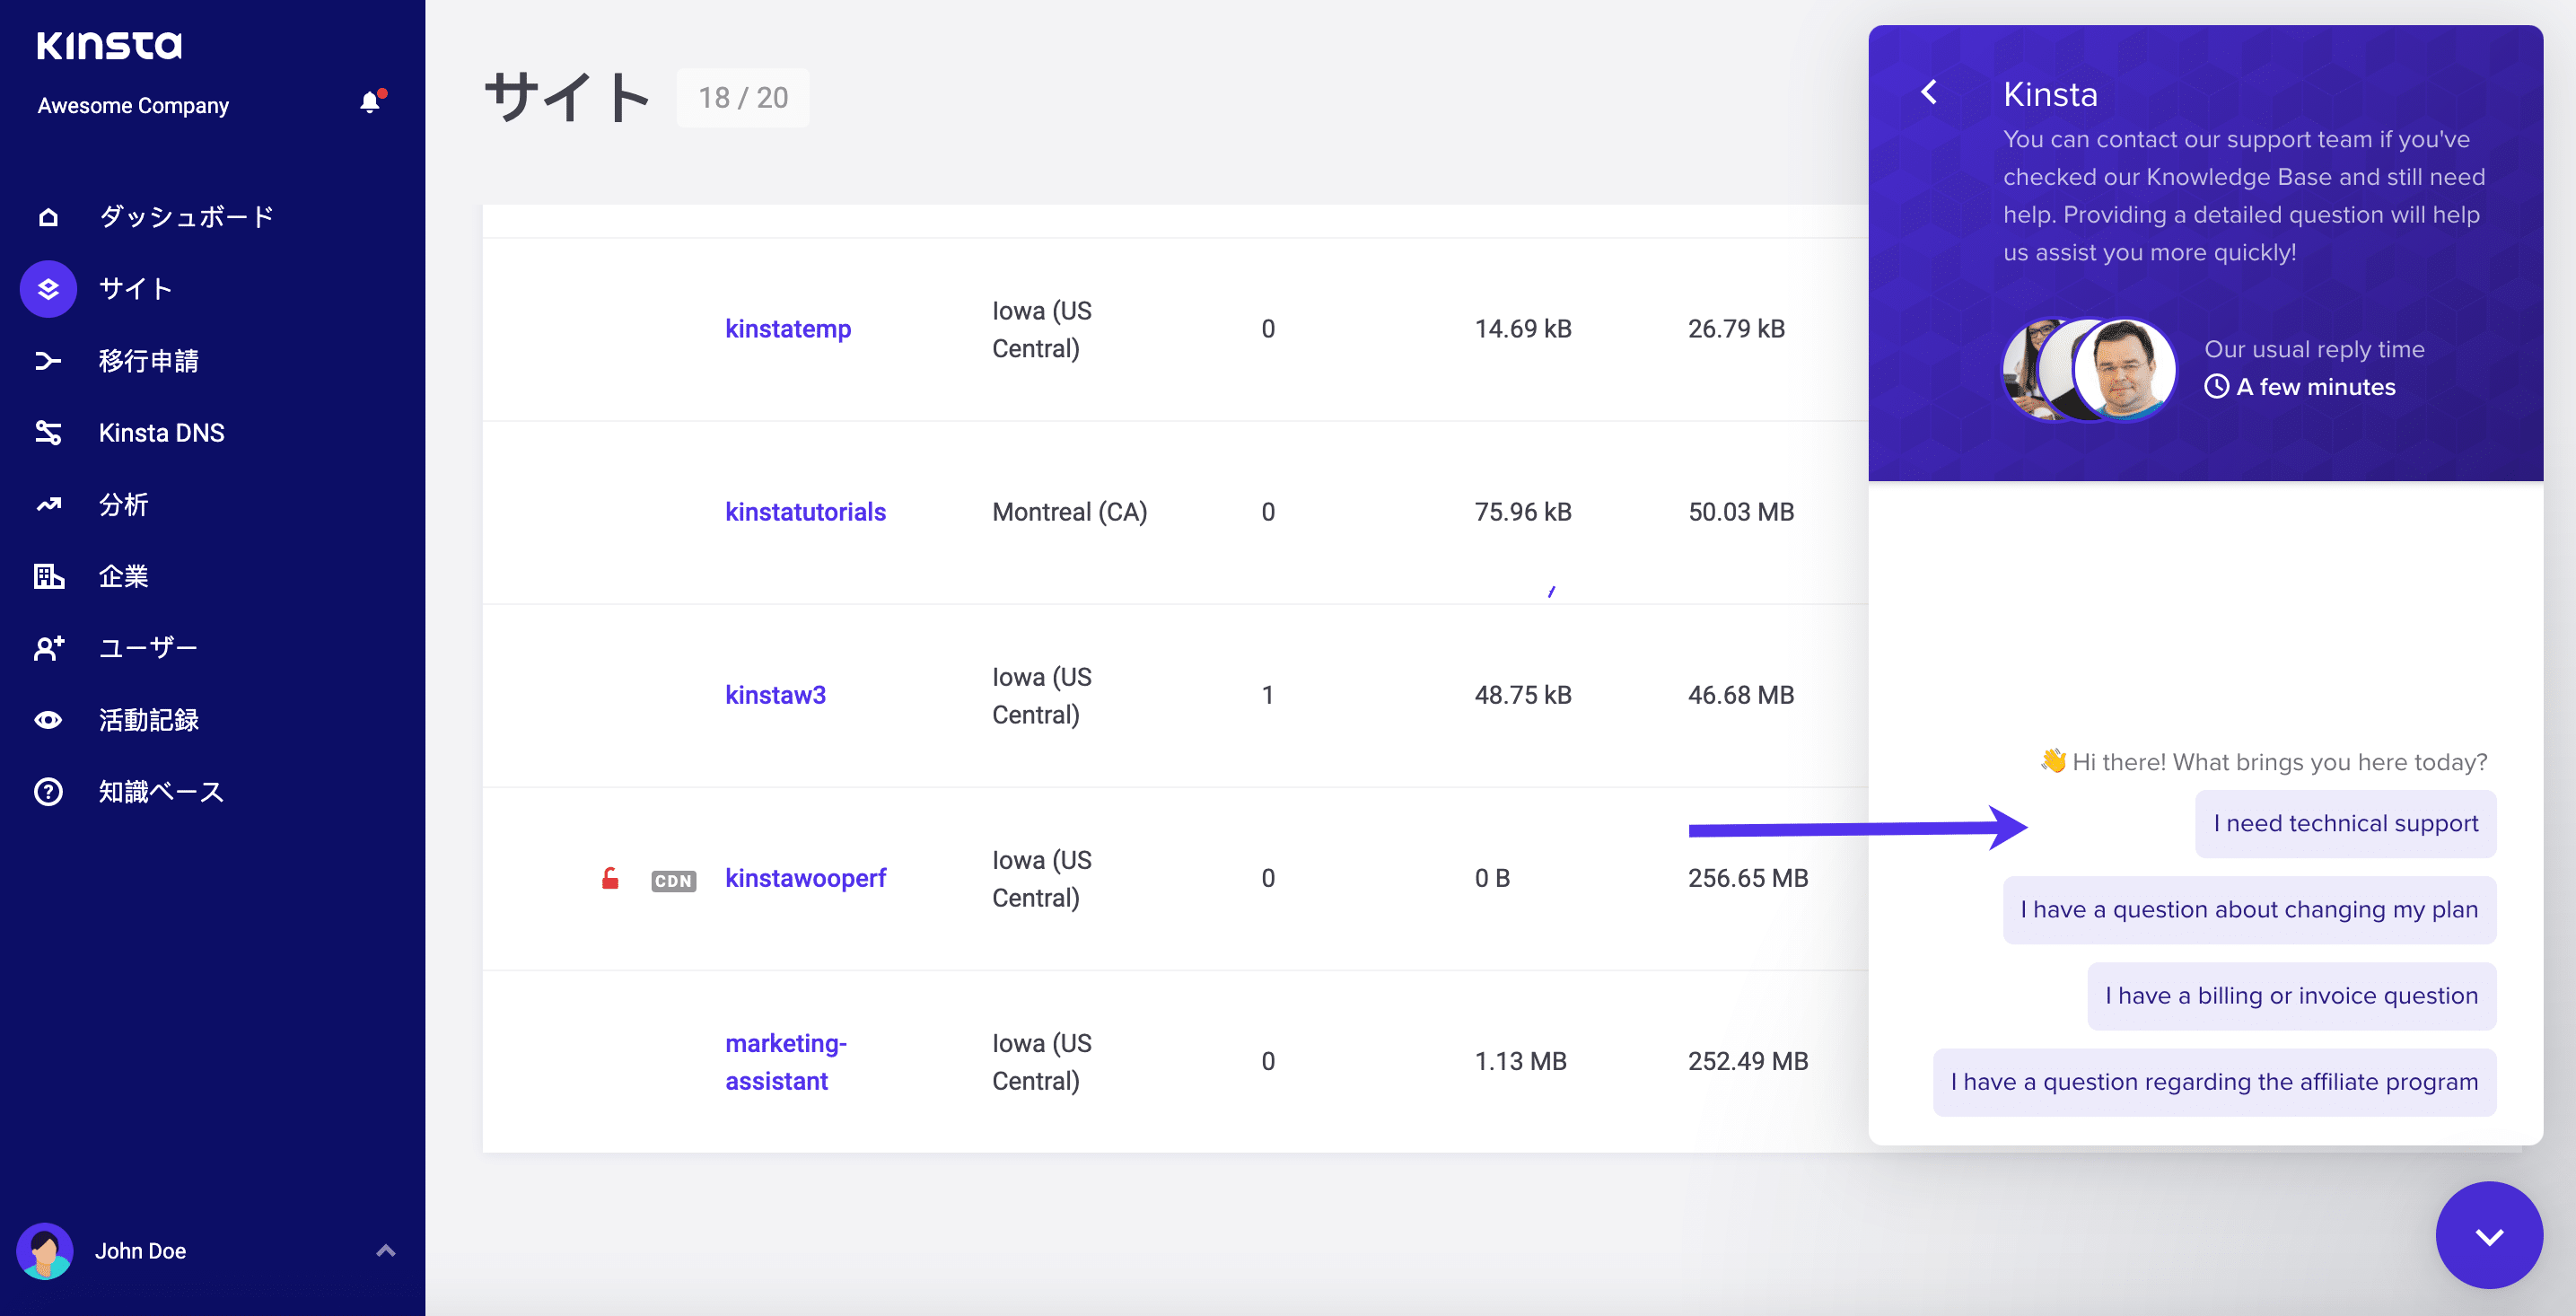Click the 1.13 MB value for marketing-assistant
This screenshot has height=1316, width=2576.
[x=1520, y=1062]
